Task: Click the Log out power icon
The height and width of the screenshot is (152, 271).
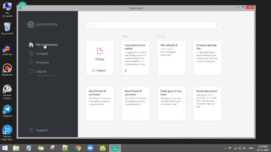Action: coord(31,71)
